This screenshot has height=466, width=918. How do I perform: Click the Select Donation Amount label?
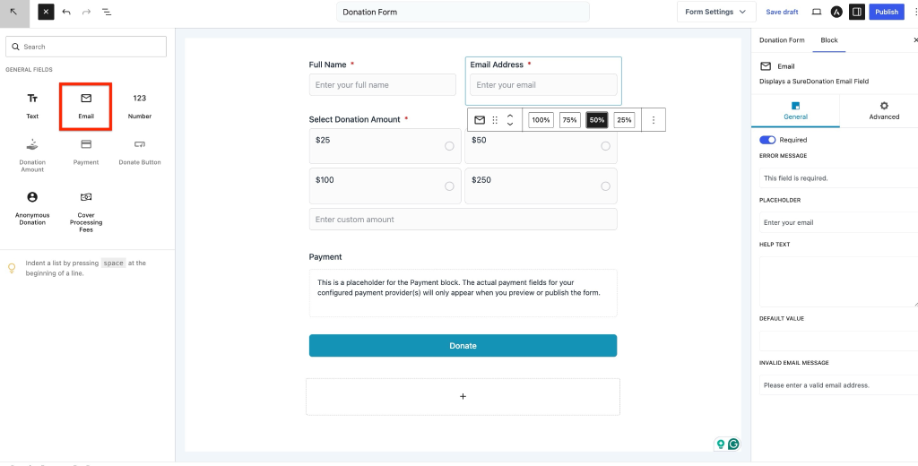[x=354, y=119]
